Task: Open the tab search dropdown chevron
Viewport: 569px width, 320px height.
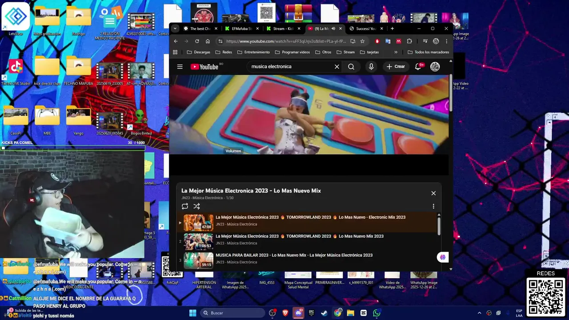Action: pyautogui.click(x=175, y=28)
